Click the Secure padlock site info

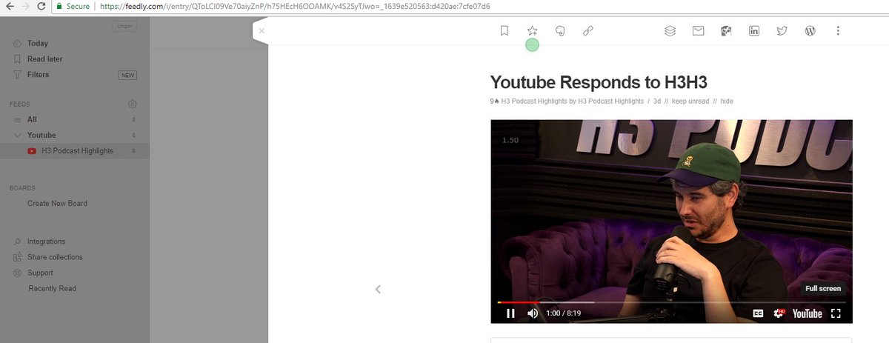73,6
